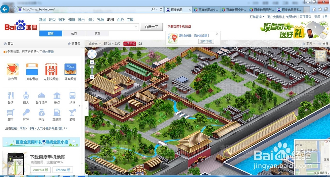Screen dimensions: 330x177
Task: Select the 地铁 subway icon
Action: (x=72, y=95)
